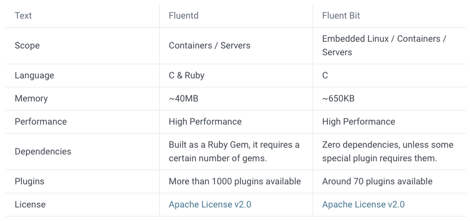This screenshot has width=470, height=221.
Task: Click the ~650KB memory cell
Action: (x=338, y=99)
